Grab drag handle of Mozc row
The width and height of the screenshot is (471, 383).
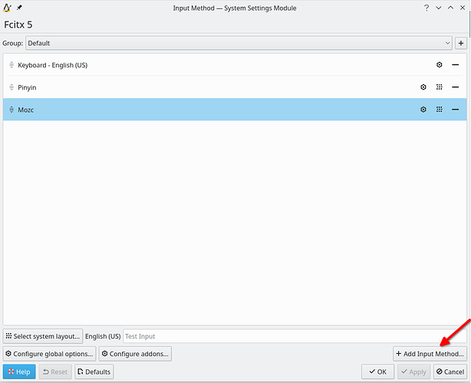pyautogui.click(x=12, y=110)
